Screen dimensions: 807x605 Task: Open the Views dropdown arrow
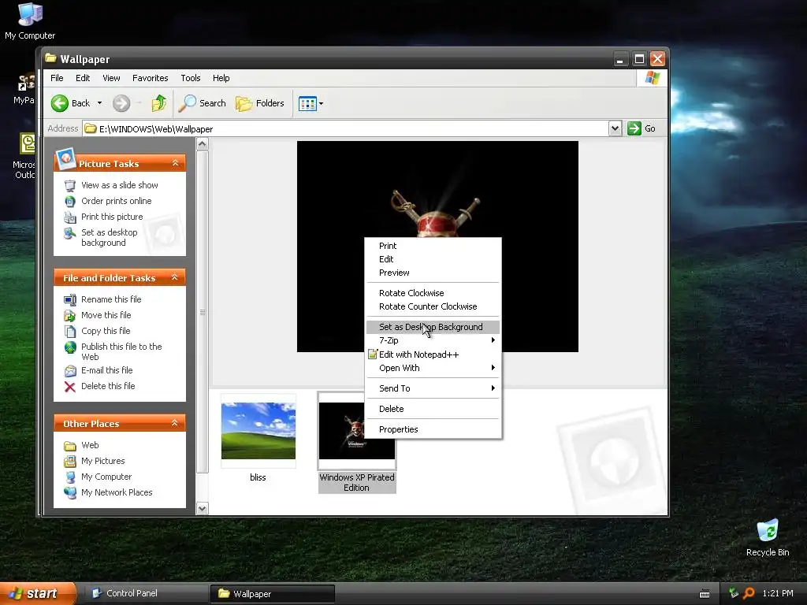pyautogui.click(x=322, y=103)
